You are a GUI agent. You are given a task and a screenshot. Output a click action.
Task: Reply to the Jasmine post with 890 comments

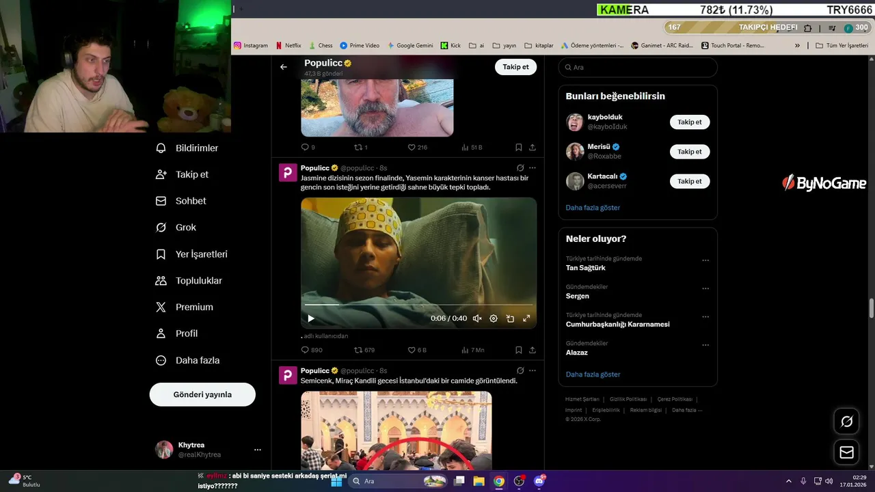(312, 350)
